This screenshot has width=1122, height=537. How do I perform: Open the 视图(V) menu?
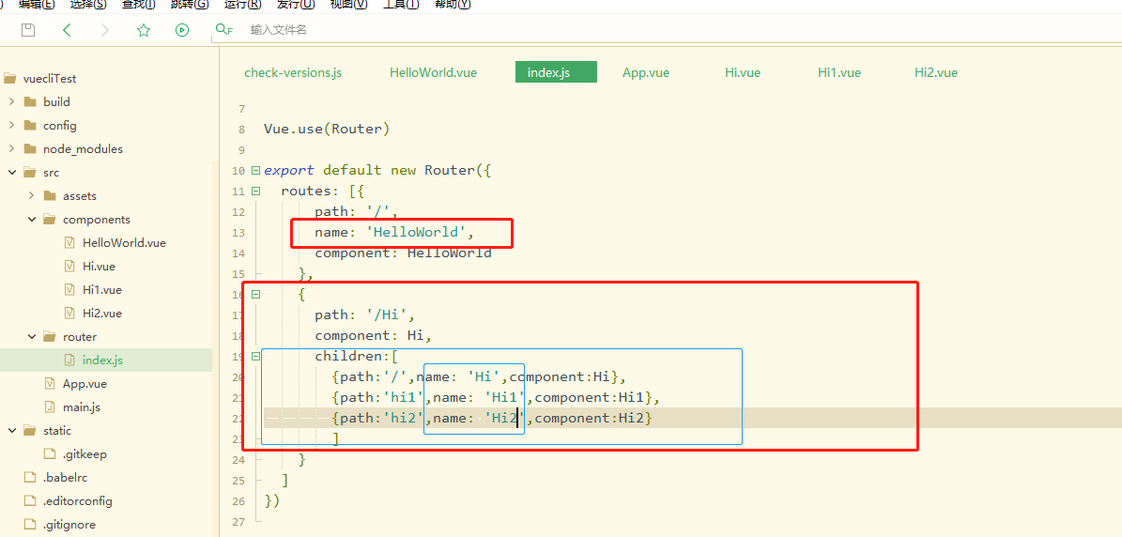(349, 5)
